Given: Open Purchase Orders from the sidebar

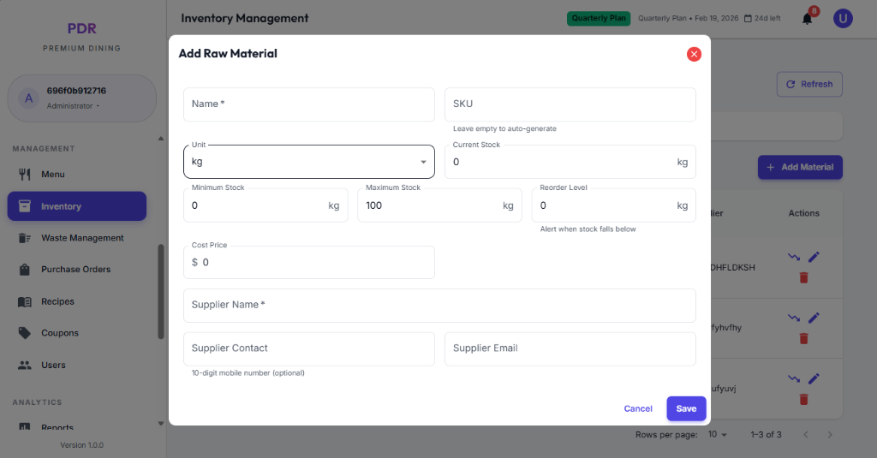Looking at the screenshot, I should (x=75, y=270).
